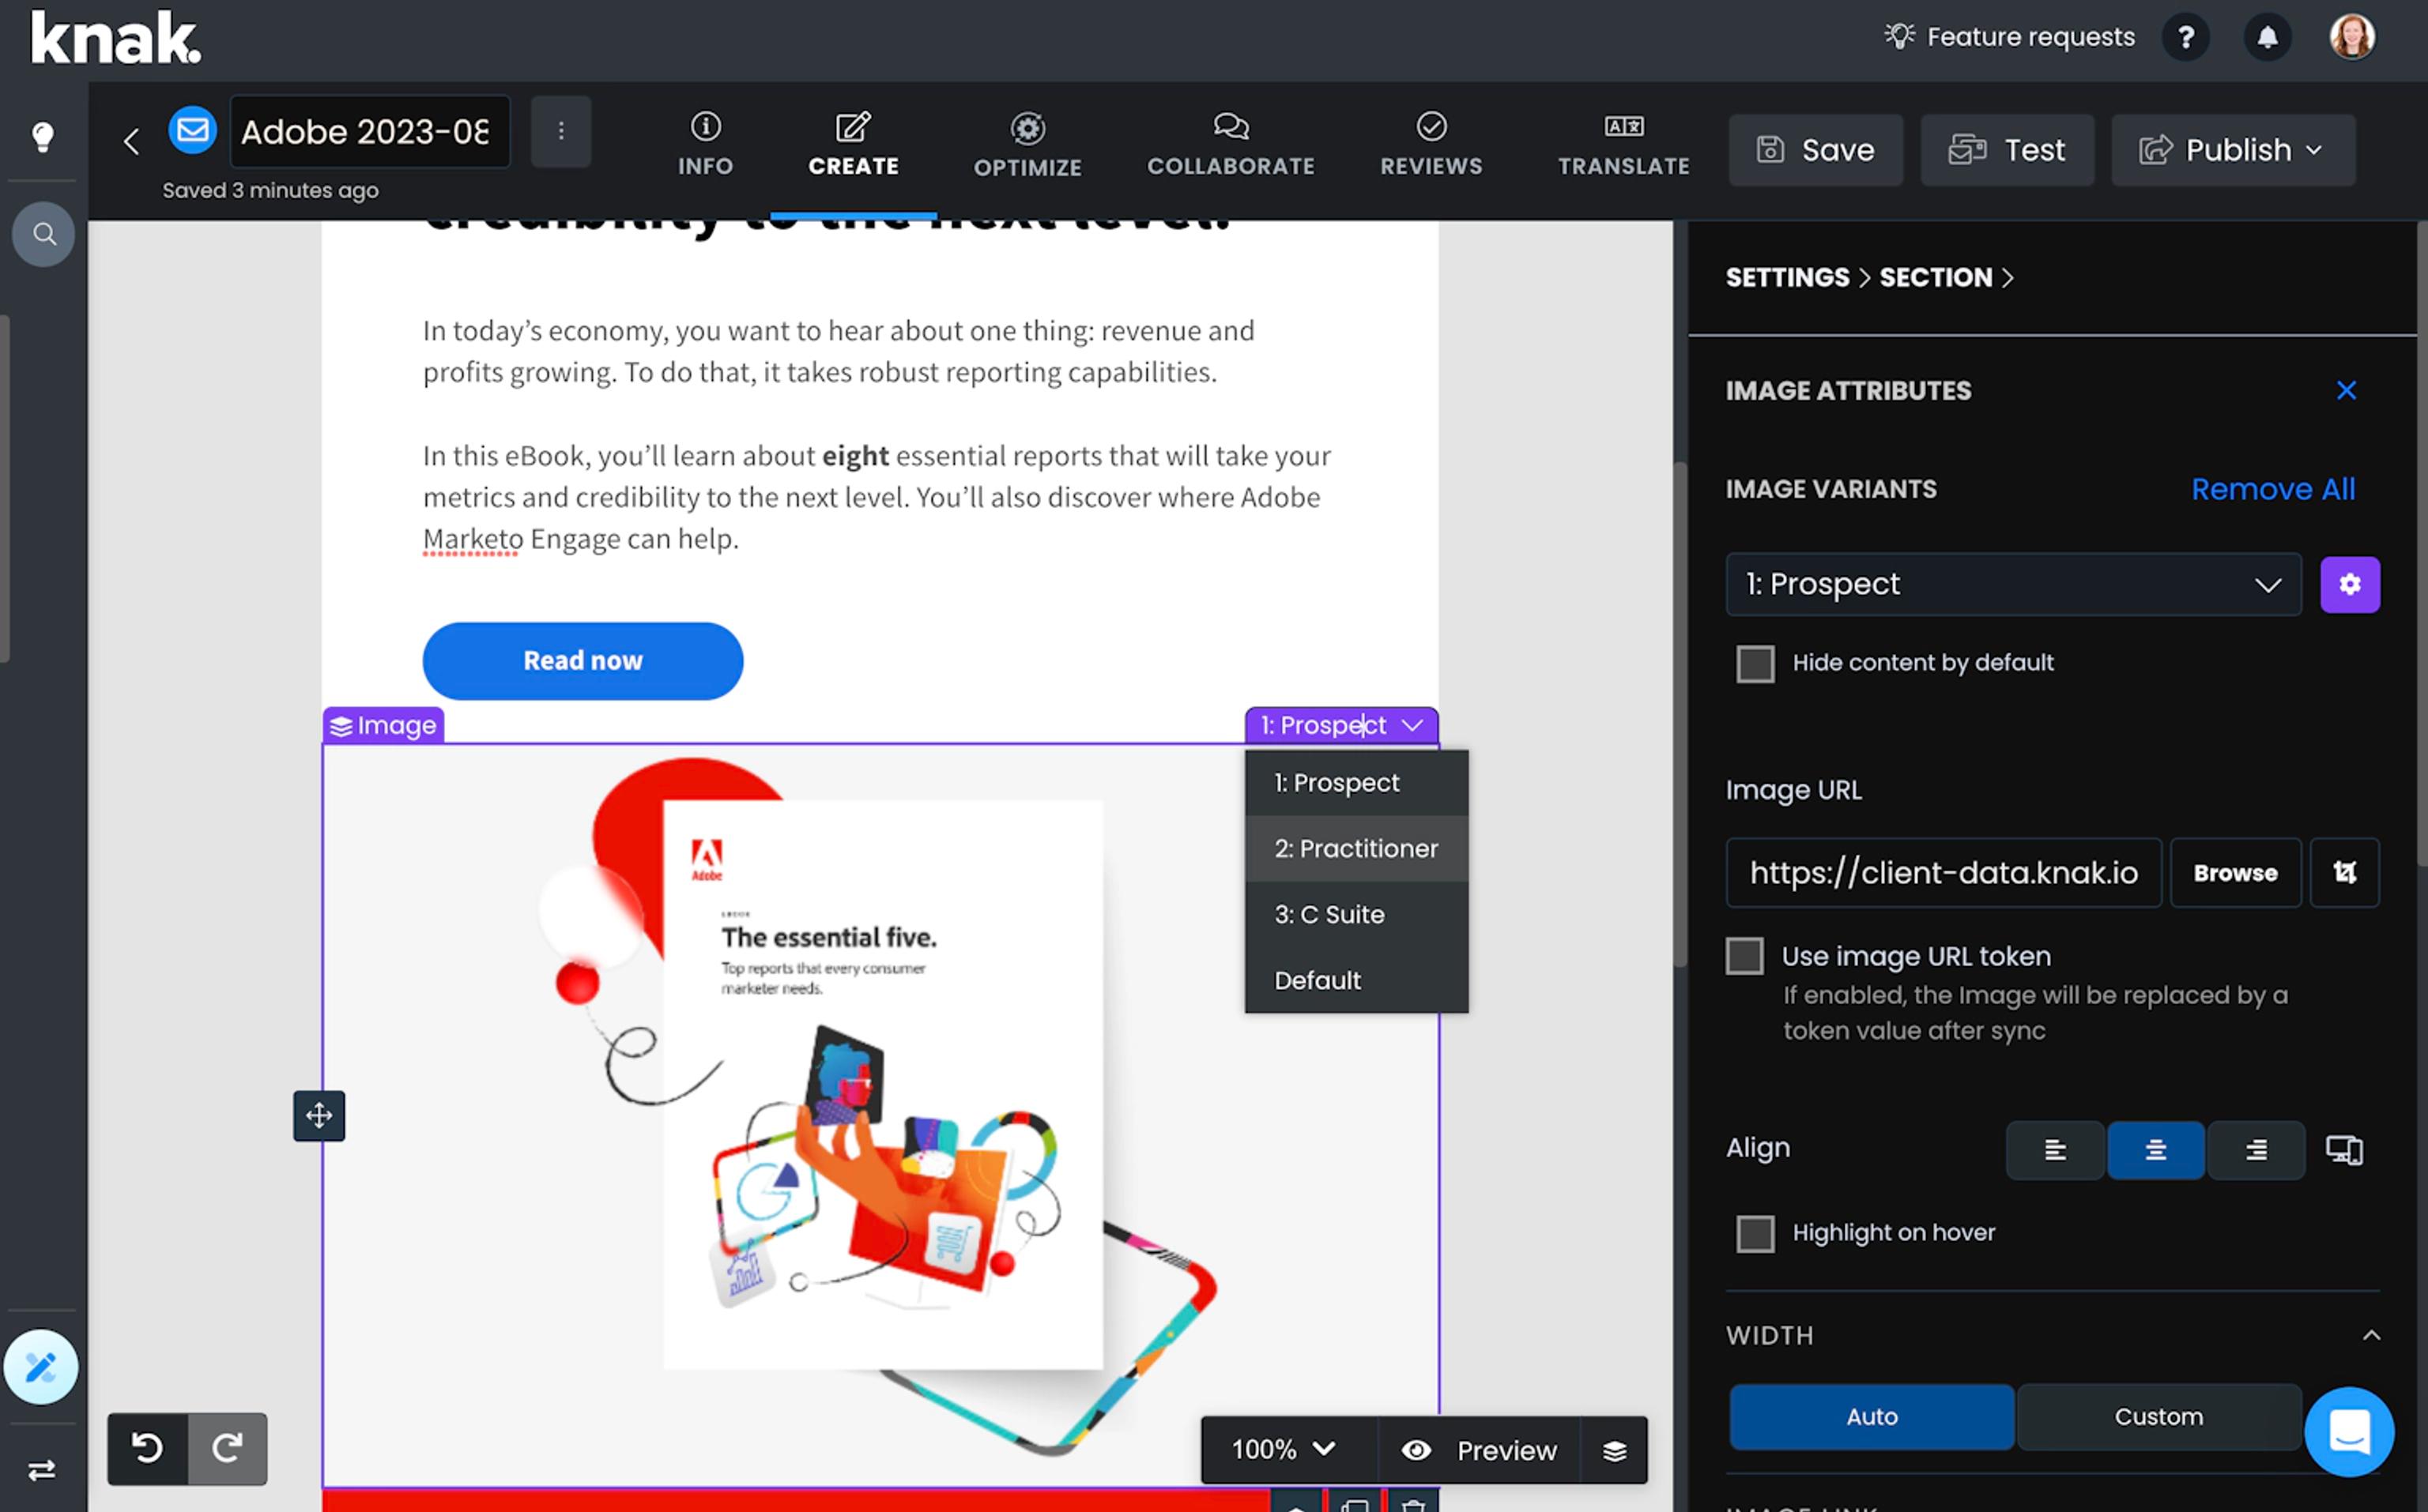Click the Remove All link

point(2272,489)
